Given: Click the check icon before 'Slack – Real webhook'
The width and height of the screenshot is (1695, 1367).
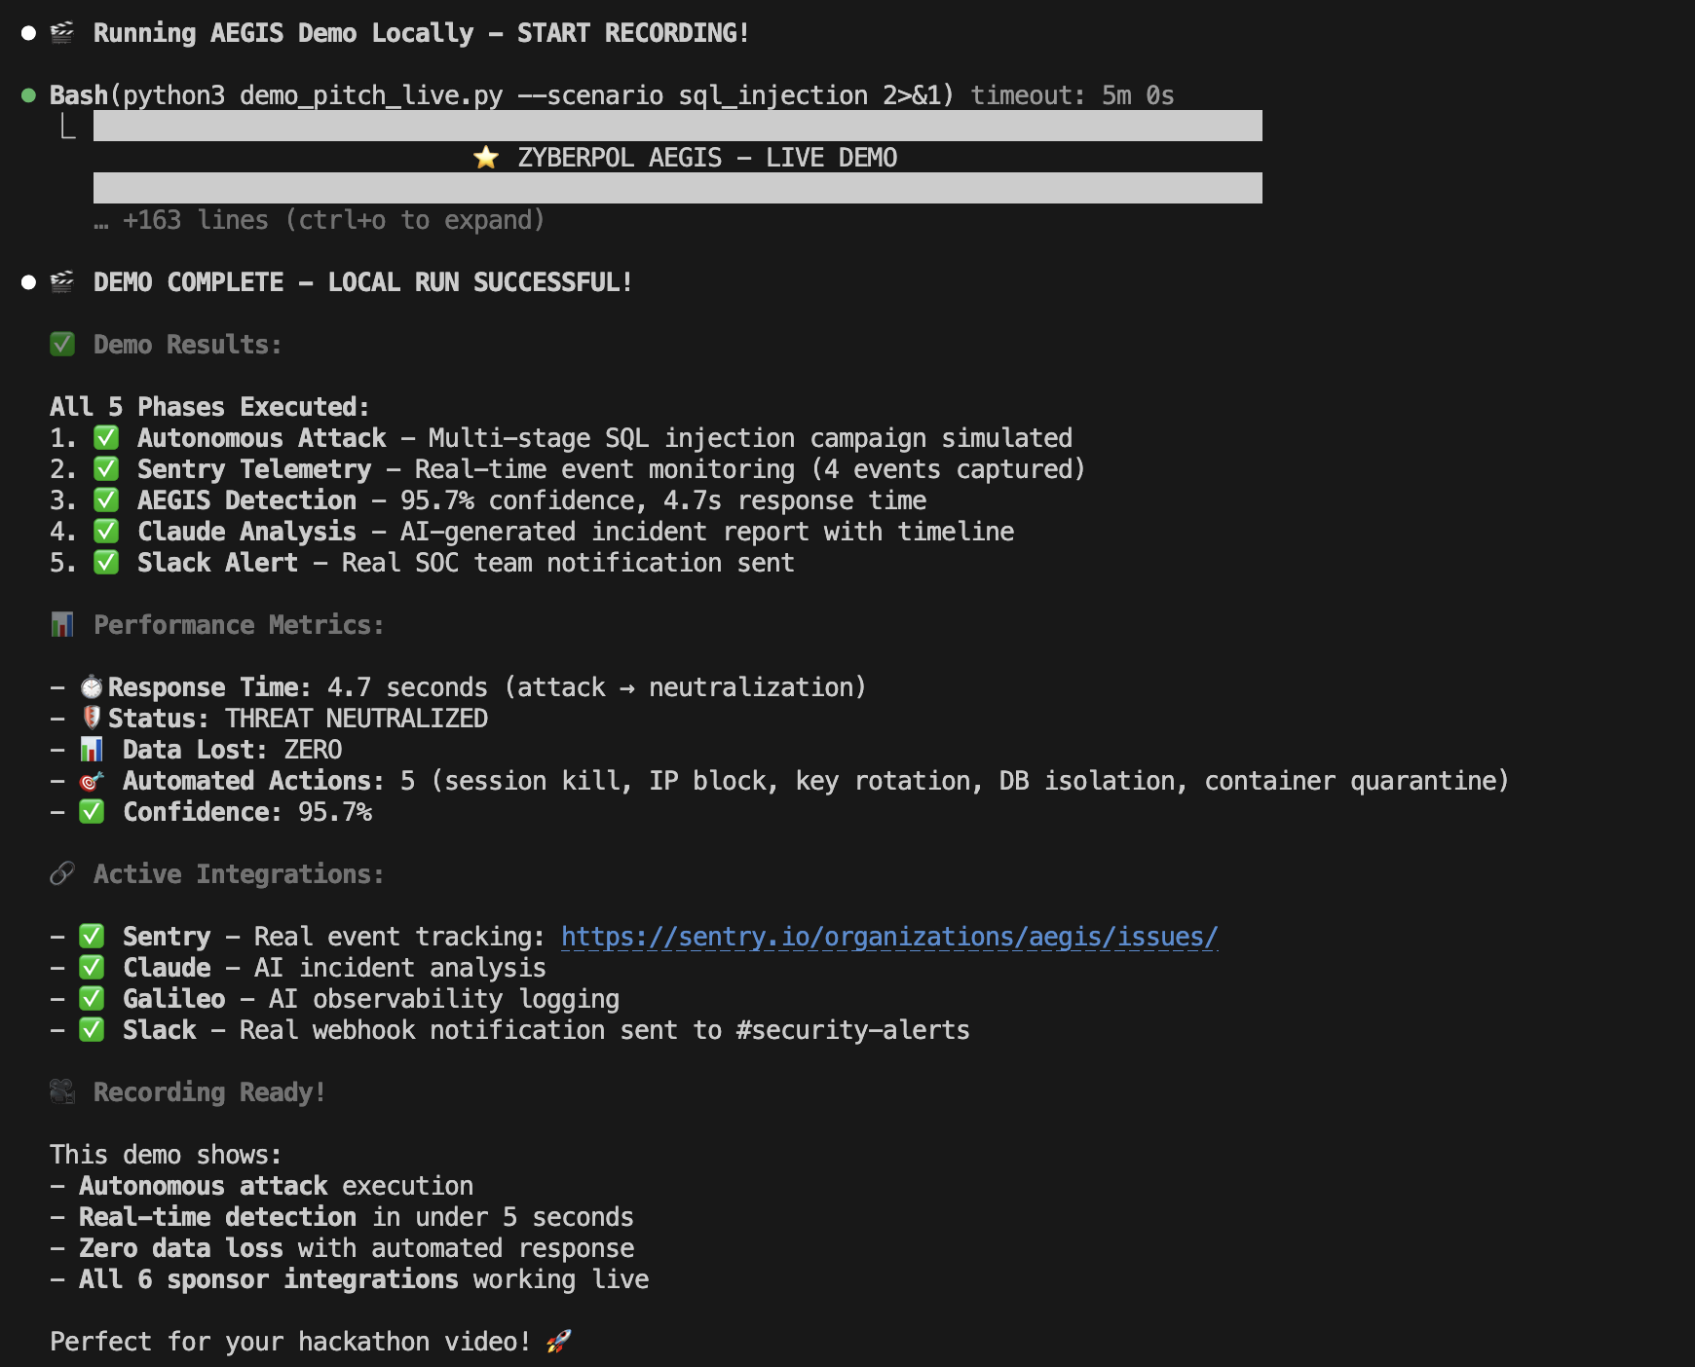Looking at the screenshot, I should click(x=92, y=1030).
